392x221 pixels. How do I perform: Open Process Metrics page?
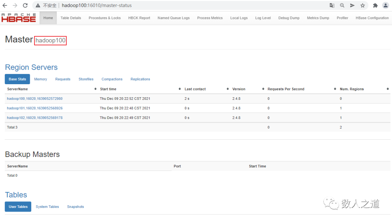pyautogui.click(x=210, y=18)
